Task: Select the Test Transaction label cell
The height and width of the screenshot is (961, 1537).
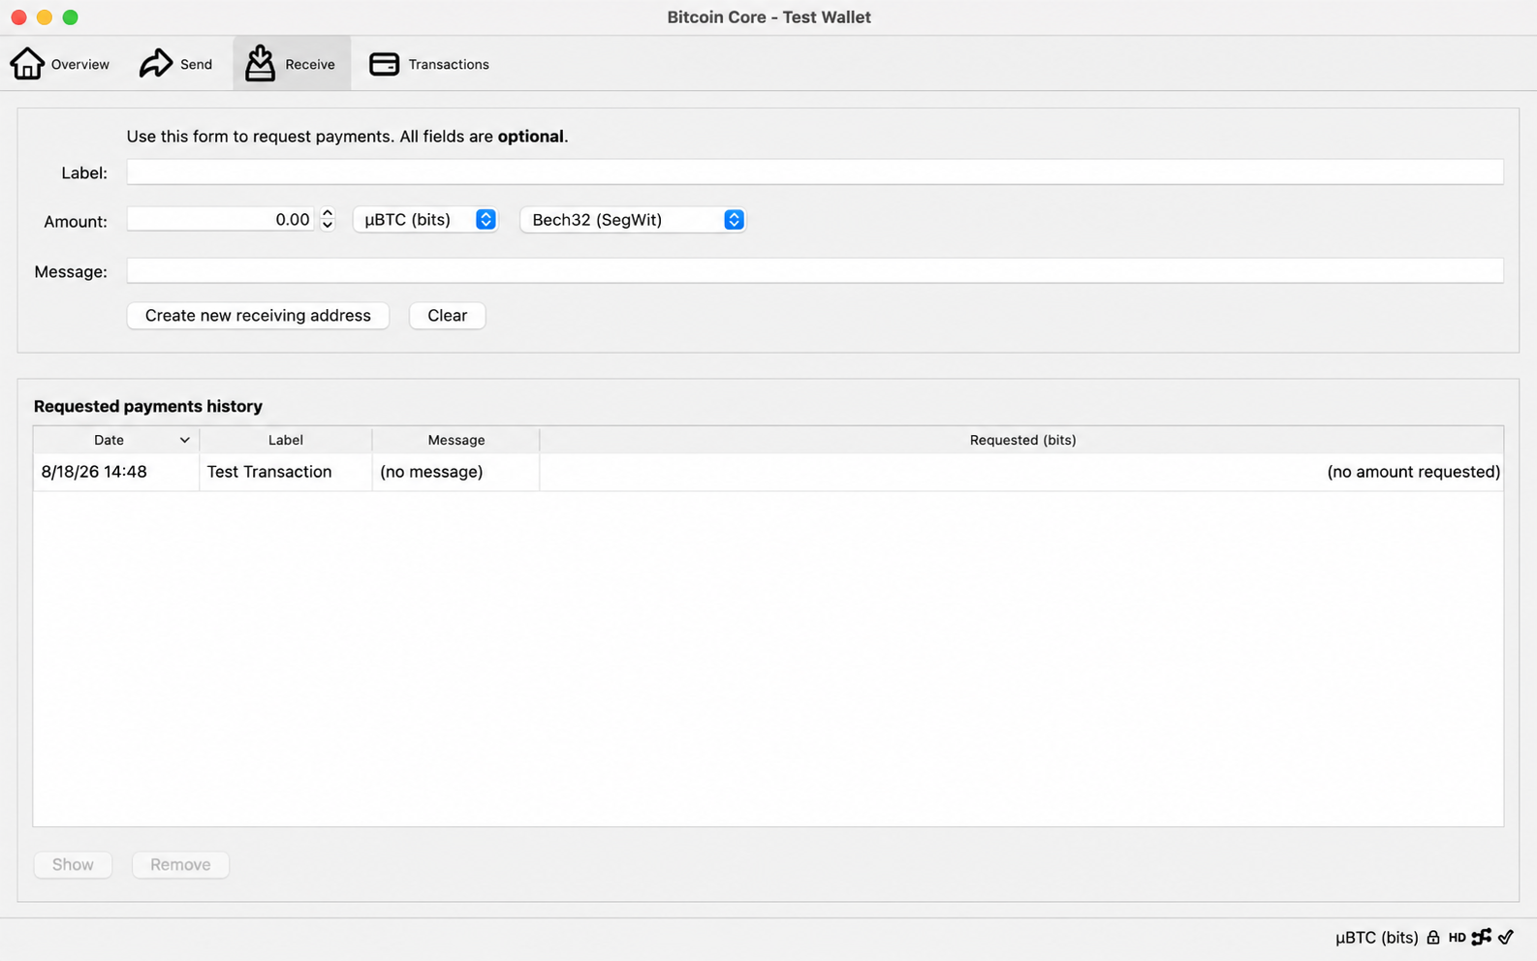Action: (x=286, y=472)
